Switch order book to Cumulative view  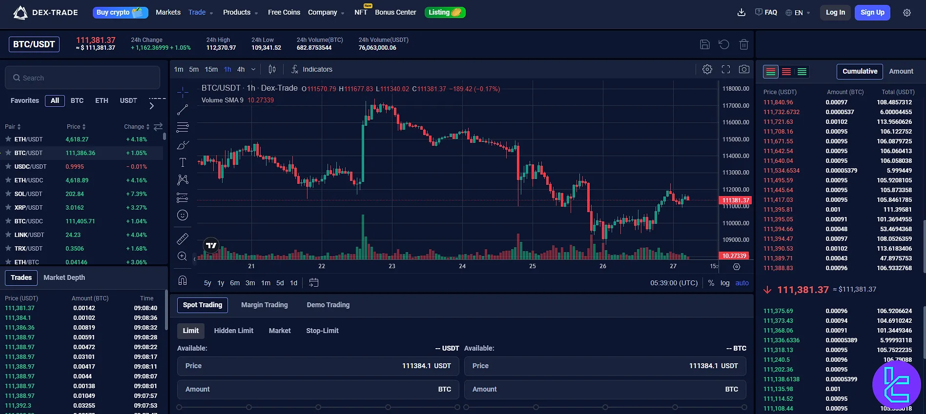pos(860,71)
